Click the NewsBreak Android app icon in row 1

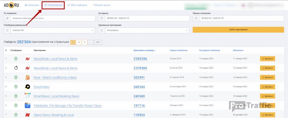pyautogui.click(x=28, y=59)
